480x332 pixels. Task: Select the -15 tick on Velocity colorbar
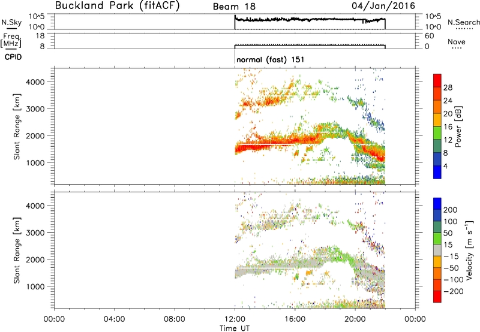point(451,256)
